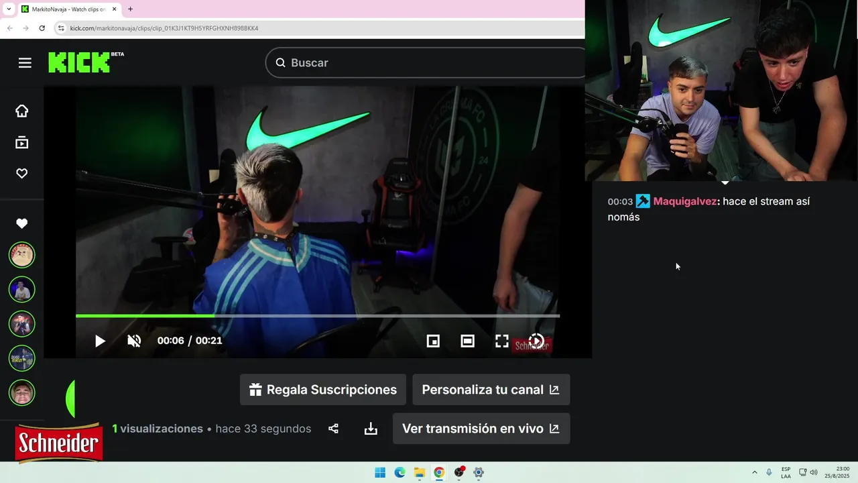Click the 1 visualizaciones text
The width and height of the screenshot is (858, 483).
coord(158,429)
